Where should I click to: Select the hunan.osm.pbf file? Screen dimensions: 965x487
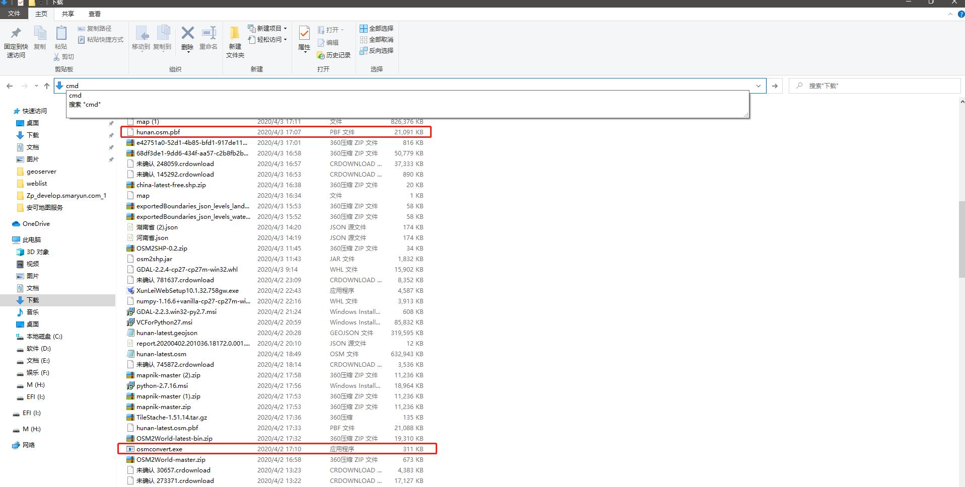pyautogui.click(x=276, y=132)
